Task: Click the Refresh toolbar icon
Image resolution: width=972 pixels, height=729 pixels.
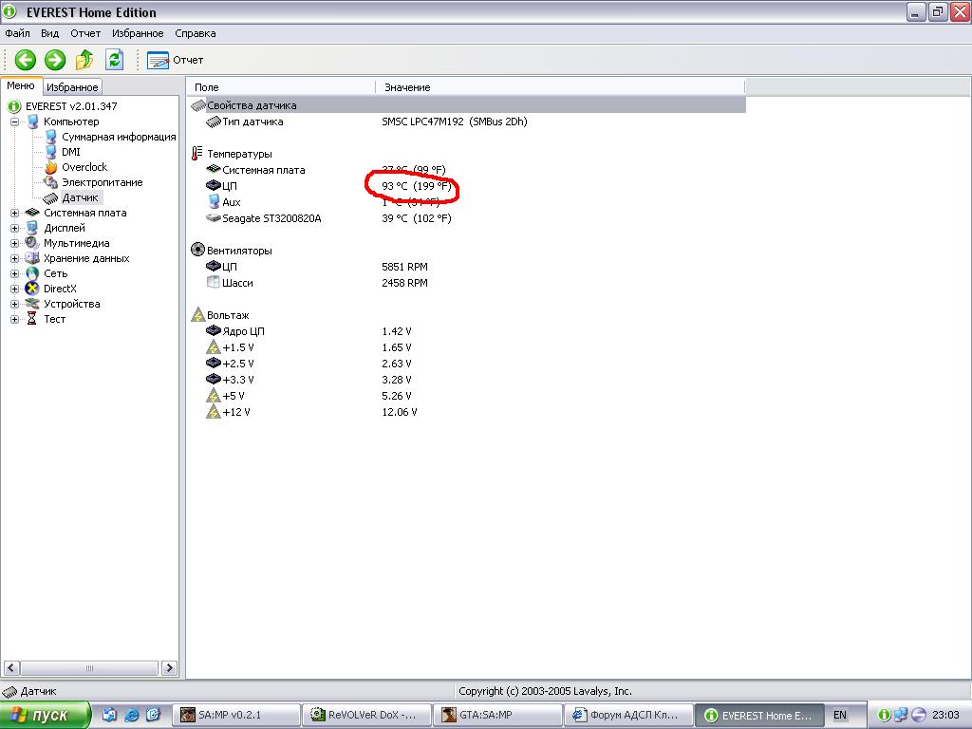Action: [x=114, y=60]
